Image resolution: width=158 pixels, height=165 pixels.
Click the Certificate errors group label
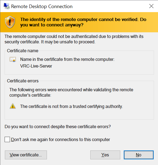click(x=23, y=81)
